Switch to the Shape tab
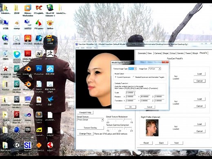212x159 pixels. click(x=166, y=53)
